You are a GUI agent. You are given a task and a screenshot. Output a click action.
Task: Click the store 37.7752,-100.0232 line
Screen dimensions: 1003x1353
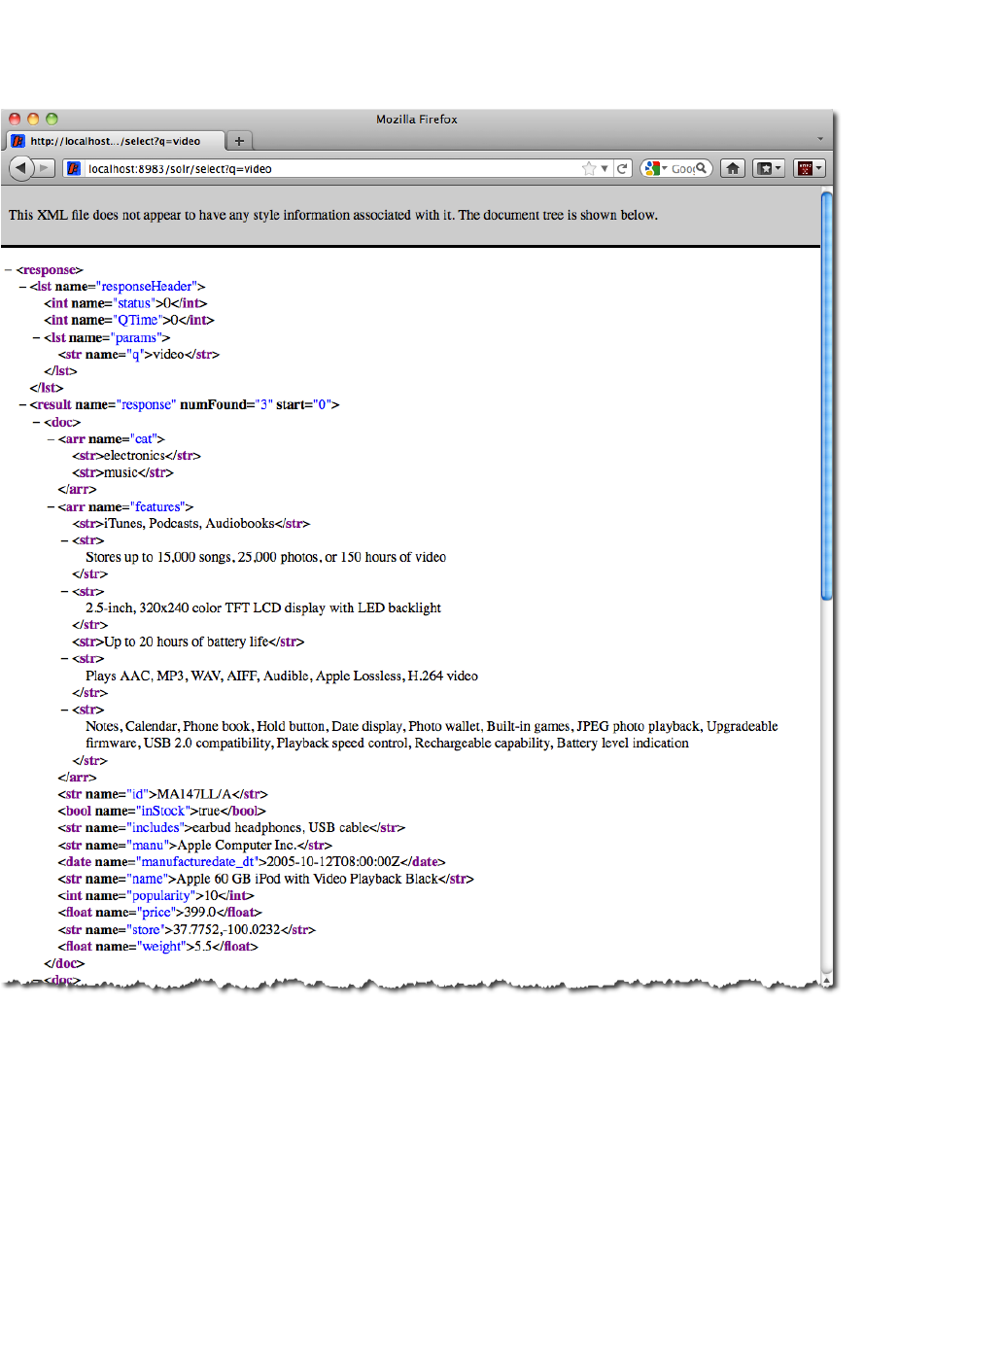click(x=187, y=930)
